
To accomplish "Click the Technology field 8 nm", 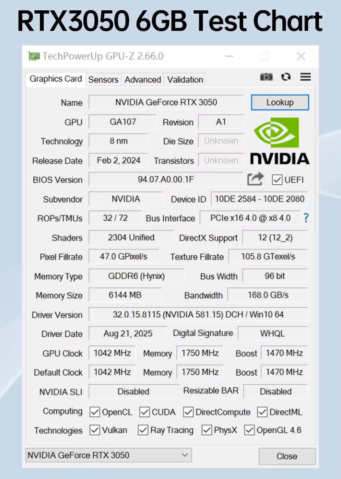I will coord(118,141).
